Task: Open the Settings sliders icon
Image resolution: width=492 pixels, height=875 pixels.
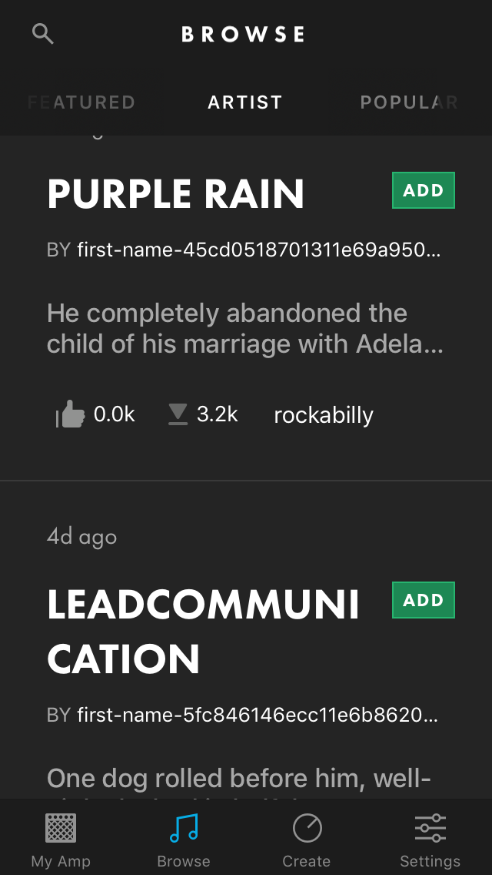Action: 430,829
